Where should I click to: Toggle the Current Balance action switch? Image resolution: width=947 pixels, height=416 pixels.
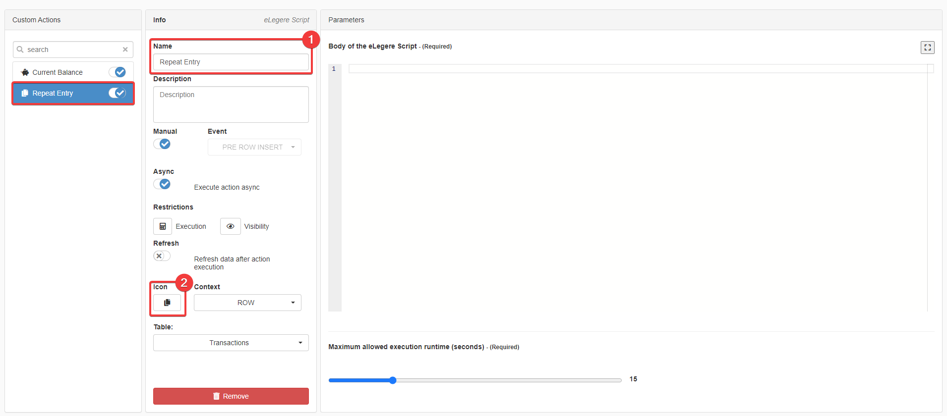click(118, 72)
